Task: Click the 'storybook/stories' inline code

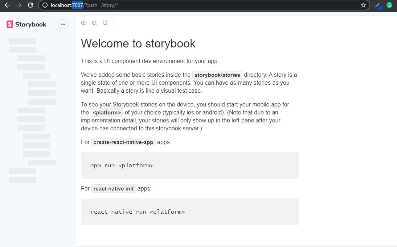Action: (x=217, y=75)
